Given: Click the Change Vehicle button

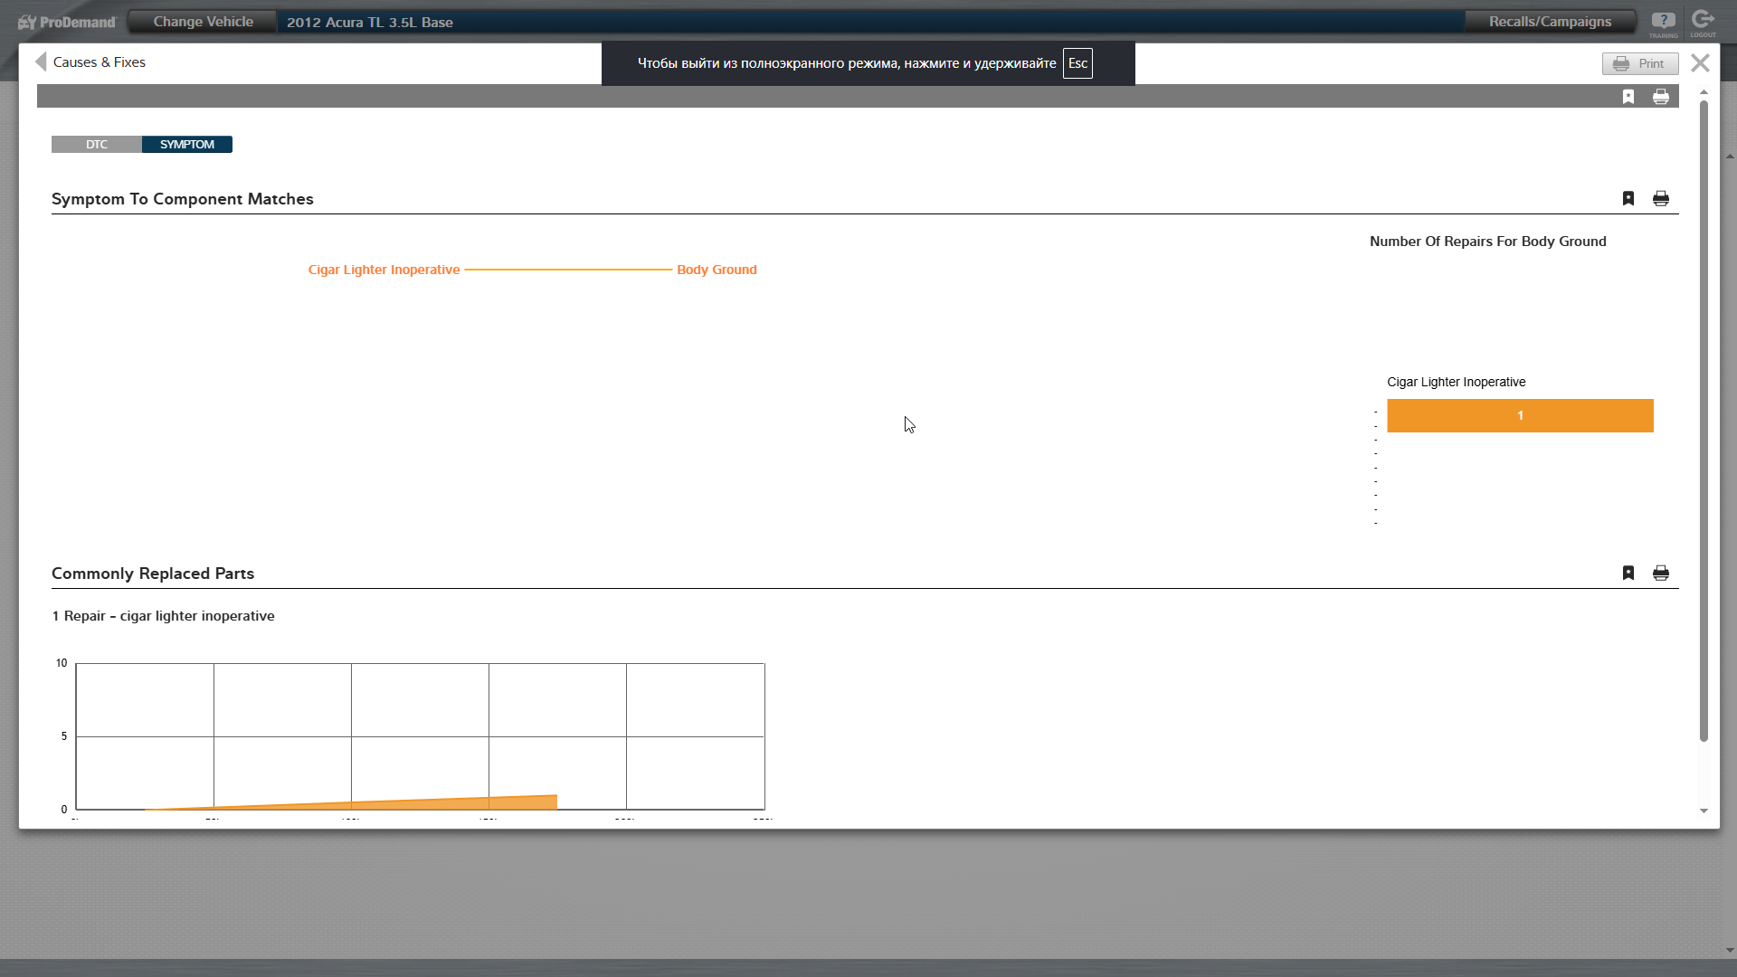Looking at the screenshot, I should pos(203,22).
